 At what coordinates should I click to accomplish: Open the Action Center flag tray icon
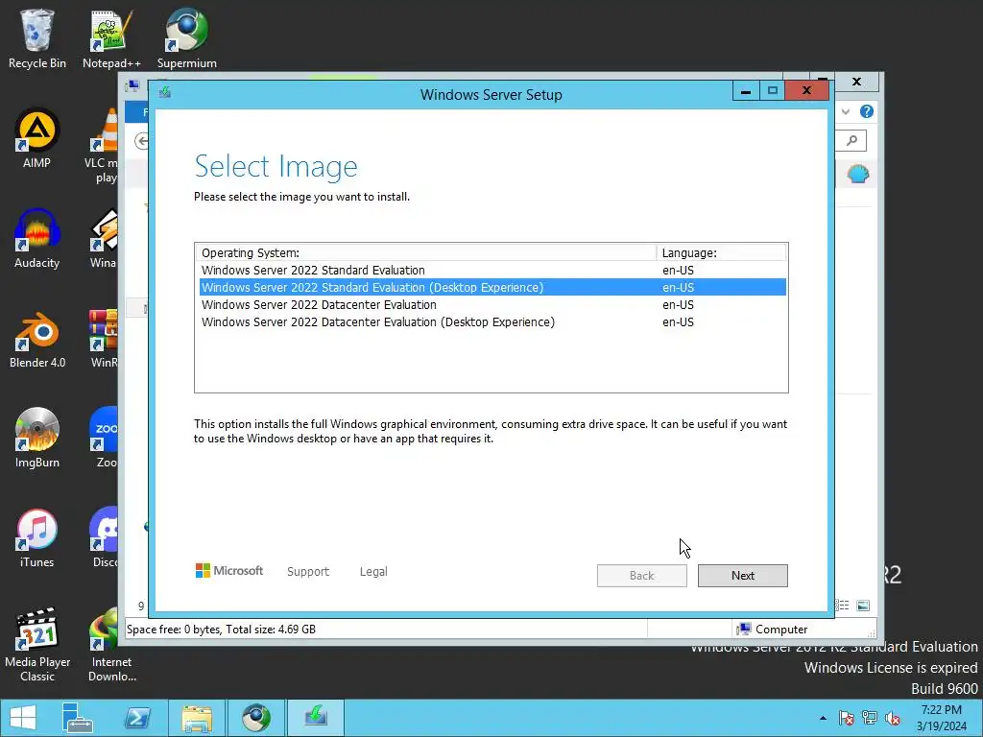pyautogui.click(x=847, y=718)
